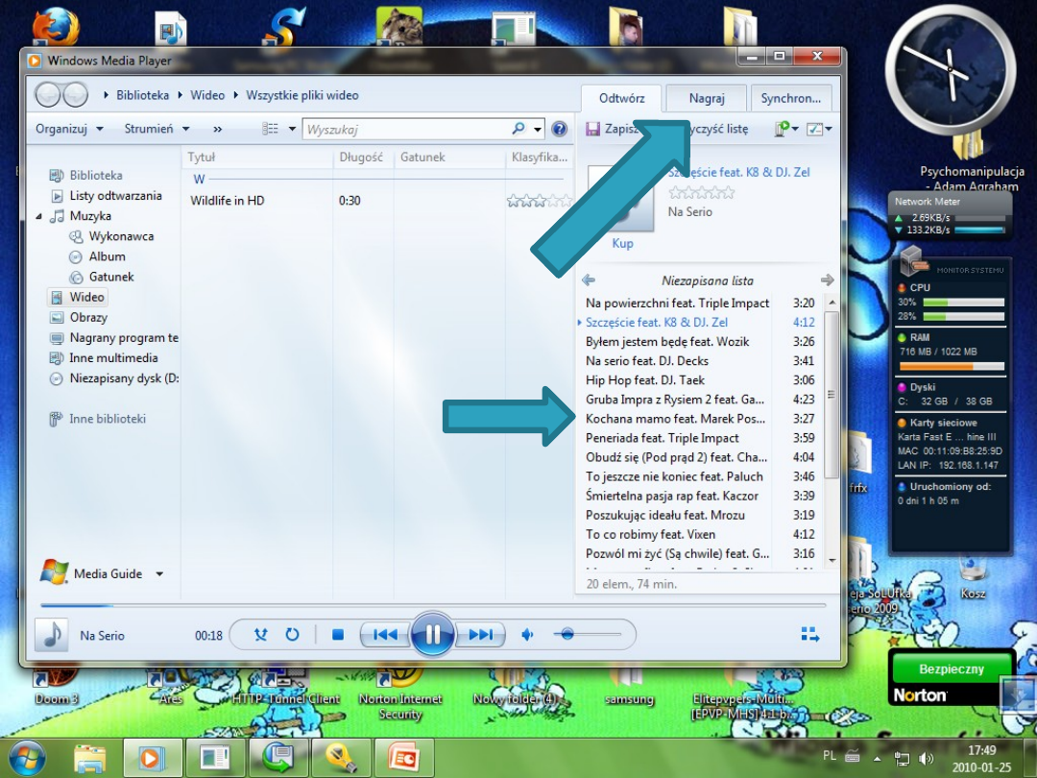Viewport: 1037px width, 778px height.
Task: Click the Kup purchase link
Action: 622,243
